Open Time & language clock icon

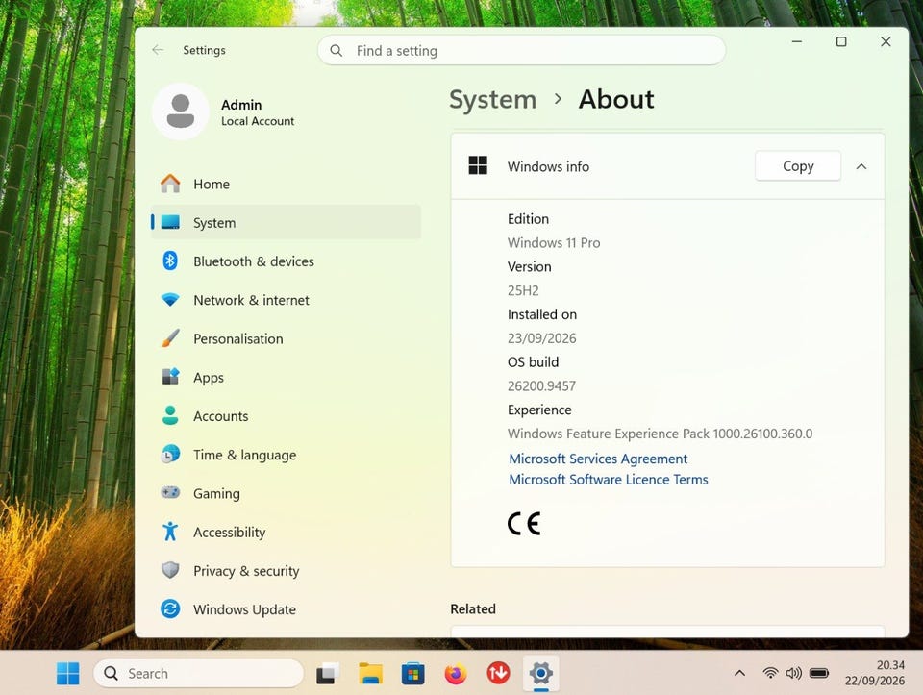170,455
